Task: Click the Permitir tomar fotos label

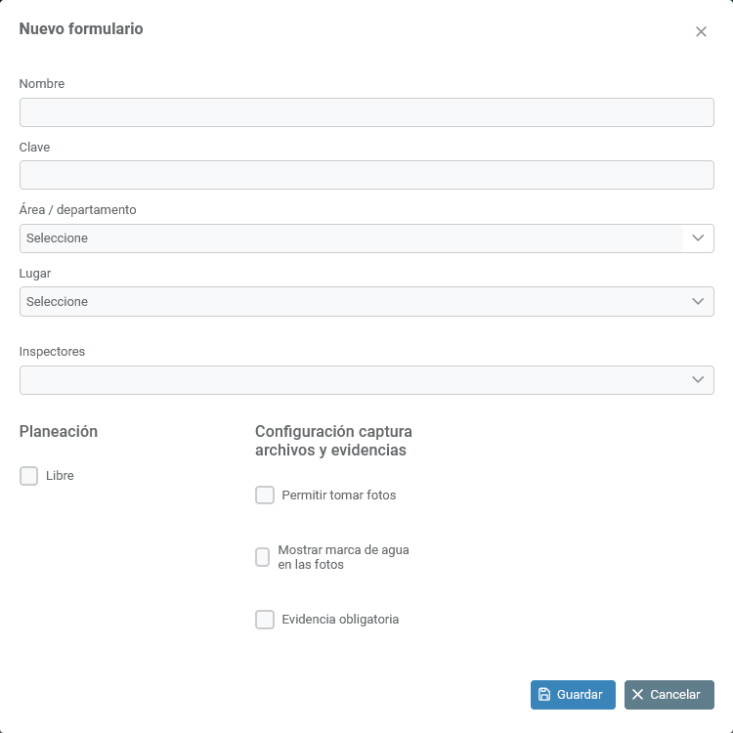Action: tap(339, 496)
